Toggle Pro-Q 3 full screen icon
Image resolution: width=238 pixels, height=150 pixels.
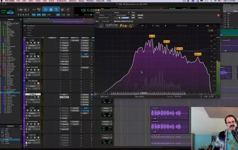click(215, 26)
